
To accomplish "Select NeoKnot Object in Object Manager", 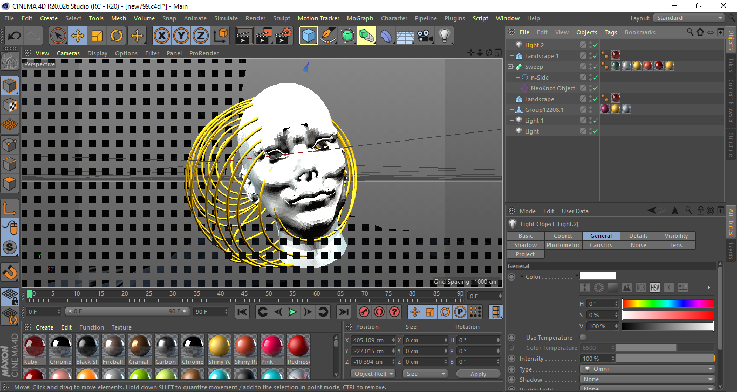I will click(553, 88).
